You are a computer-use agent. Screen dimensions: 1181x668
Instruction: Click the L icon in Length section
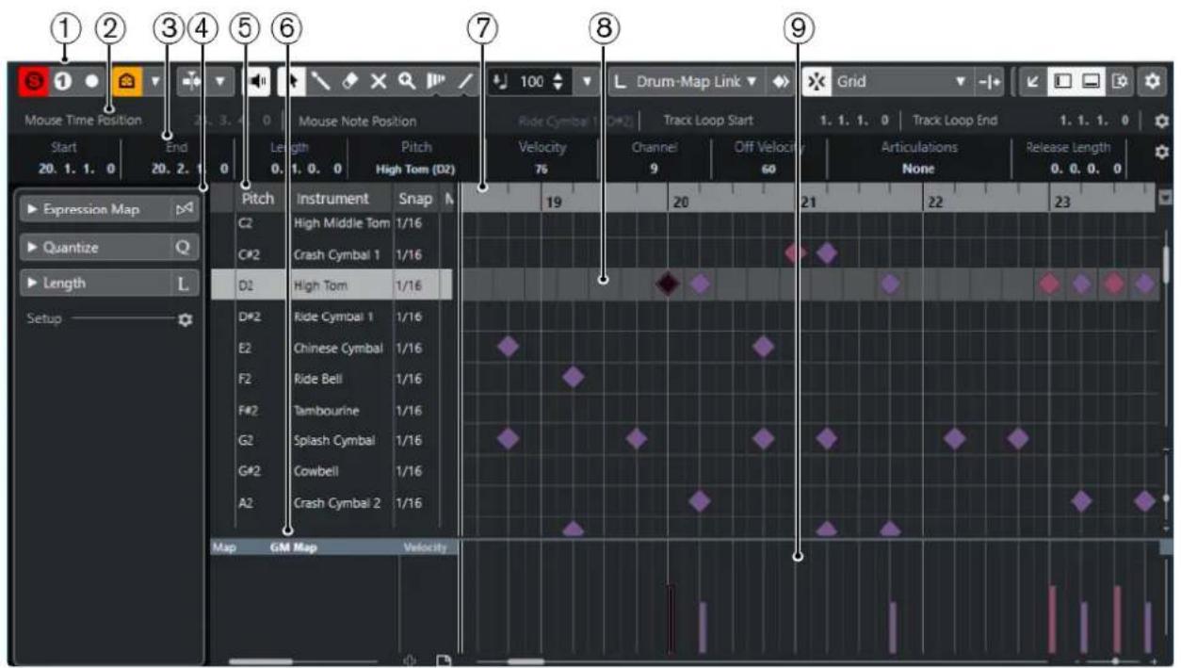(186, 283)
